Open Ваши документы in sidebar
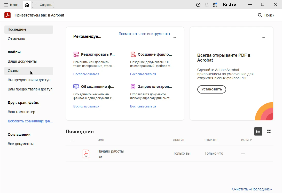The image size is (282, 193). click(22, 61)
